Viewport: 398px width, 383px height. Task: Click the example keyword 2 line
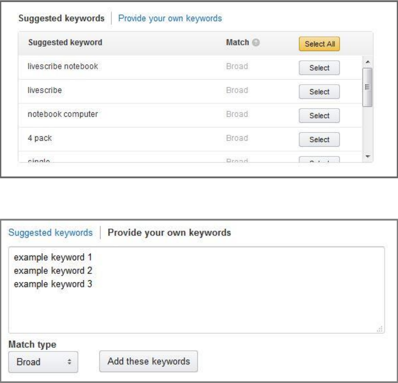coord(53,271)
